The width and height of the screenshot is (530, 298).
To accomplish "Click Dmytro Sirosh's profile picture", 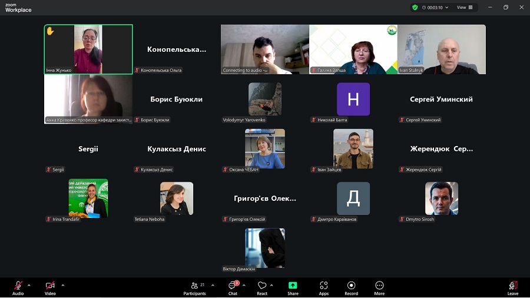I will (x=442, y=198).
